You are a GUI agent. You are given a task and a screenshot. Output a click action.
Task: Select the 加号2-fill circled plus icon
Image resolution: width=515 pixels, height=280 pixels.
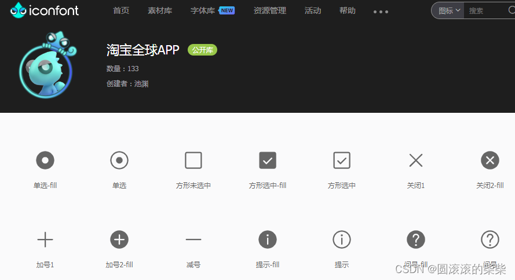tap(119, 240)
